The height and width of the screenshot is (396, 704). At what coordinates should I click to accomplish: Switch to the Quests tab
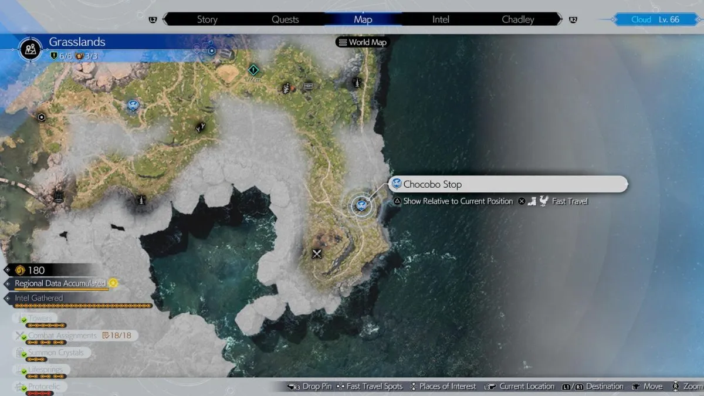[285, 19]
